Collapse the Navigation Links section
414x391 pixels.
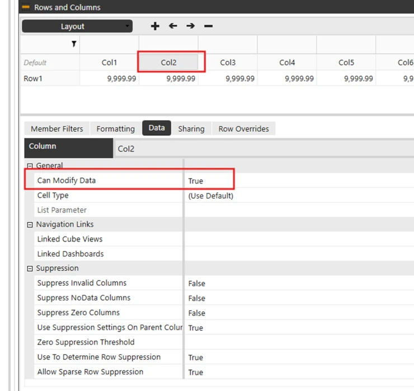pyautogui.click(x=30, y=225)
